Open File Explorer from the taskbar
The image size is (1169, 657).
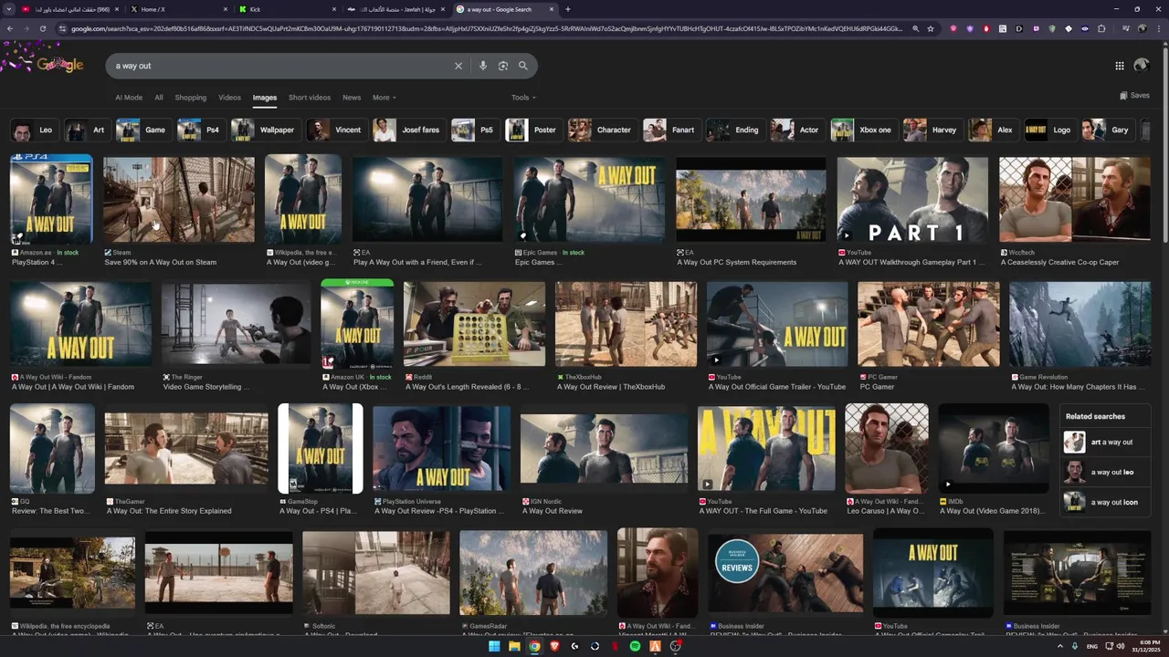click(514, 646)
